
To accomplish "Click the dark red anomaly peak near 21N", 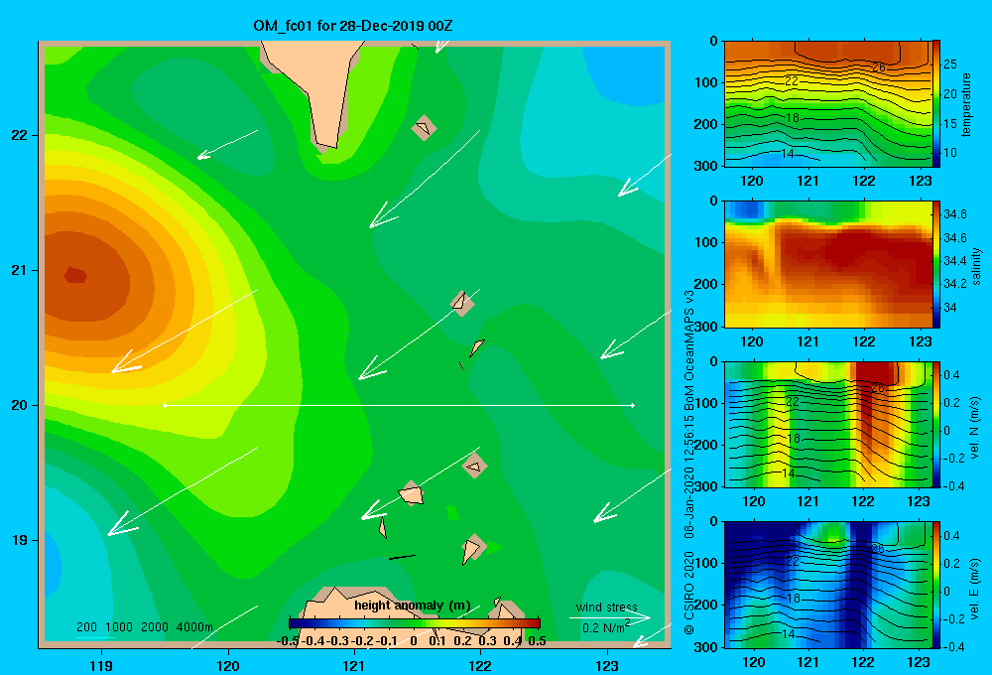I will [75, 275].
